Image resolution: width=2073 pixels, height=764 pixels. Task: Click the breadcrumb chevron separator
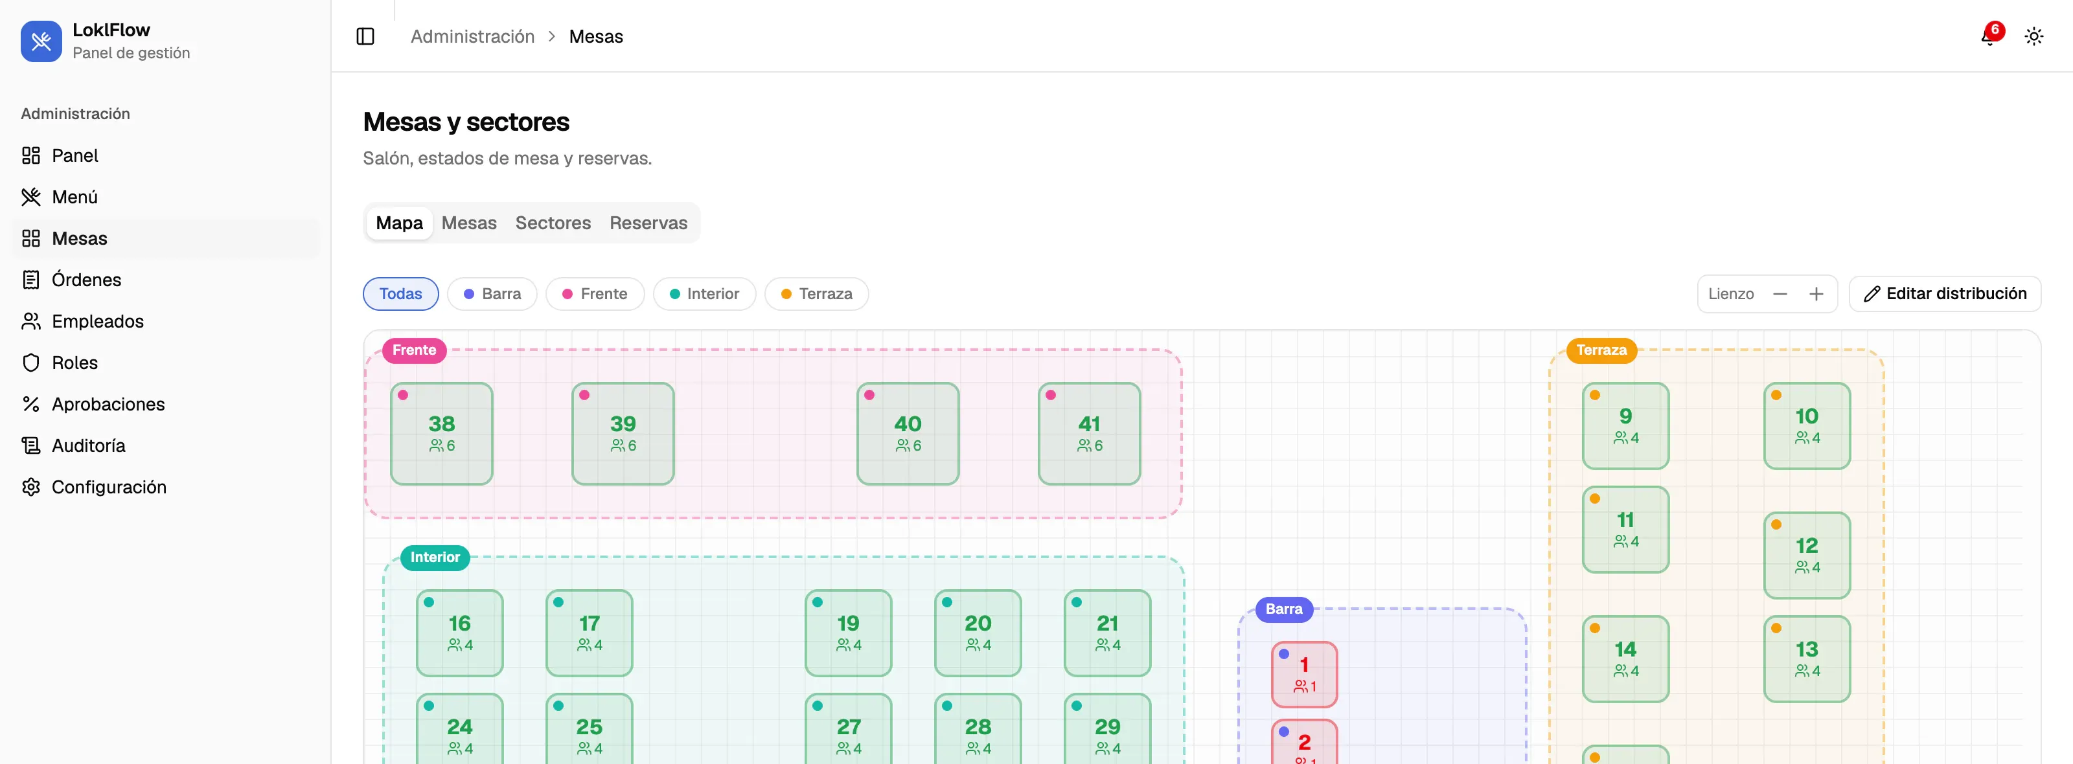[552, 36]
